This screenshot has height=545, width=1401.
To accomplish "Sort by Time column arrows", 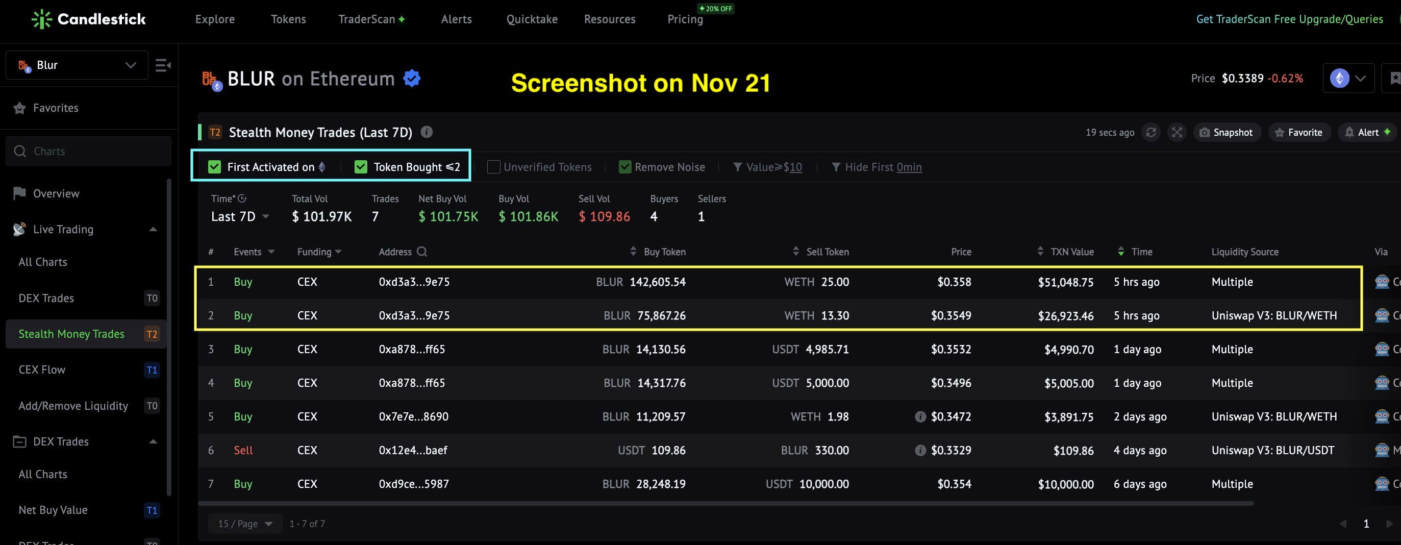I will pos(1120,251).
